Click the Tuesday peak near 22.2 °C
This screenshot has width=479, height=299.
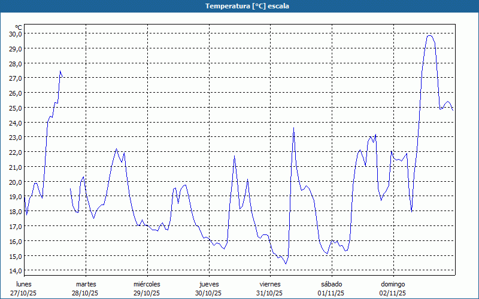click(116, 149)
